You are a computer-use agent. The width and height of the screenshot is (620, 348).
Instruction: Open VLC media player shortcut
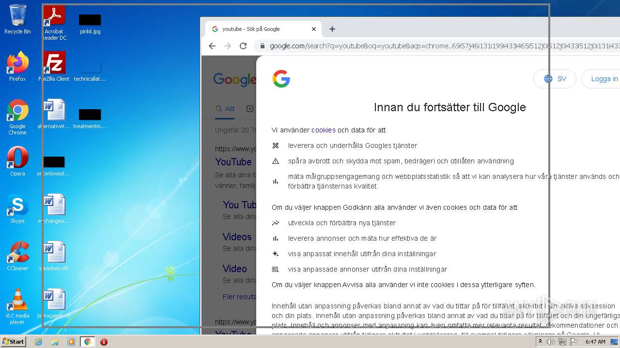[x=17, y=306]
